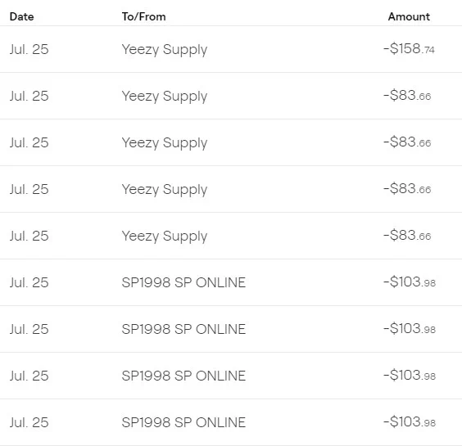
Task: Click the Amount column header
Action: [x=409, y=16]
